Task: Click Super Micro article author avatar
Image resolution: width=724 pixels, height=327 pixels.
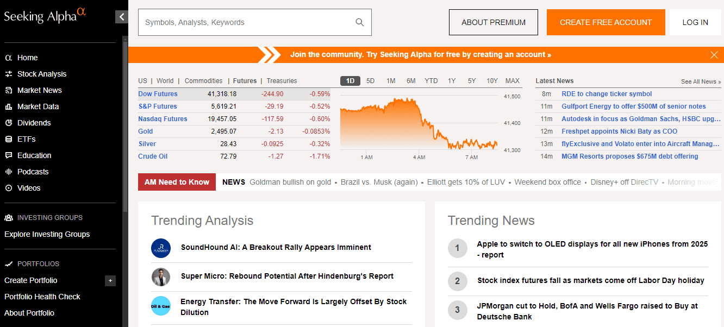Action: coord(161,276)
